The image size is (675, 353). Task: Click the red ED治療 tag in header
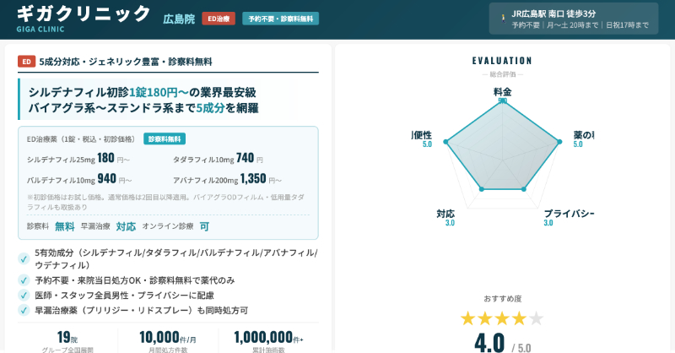[x=219, y=18]
